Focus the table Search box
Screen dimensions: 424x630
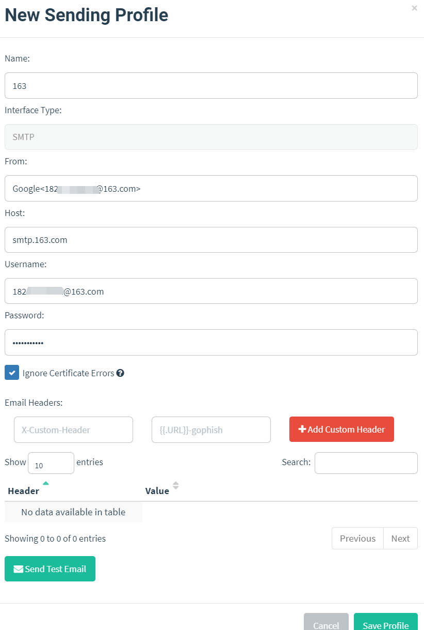coord(366,463)
